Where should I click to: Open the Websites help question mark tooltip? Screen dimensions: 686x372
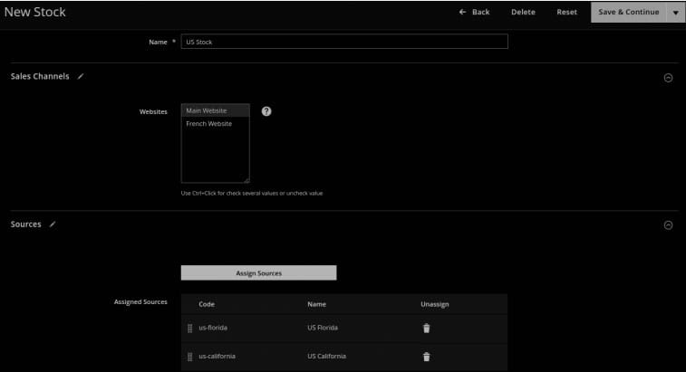pos(266,111)
